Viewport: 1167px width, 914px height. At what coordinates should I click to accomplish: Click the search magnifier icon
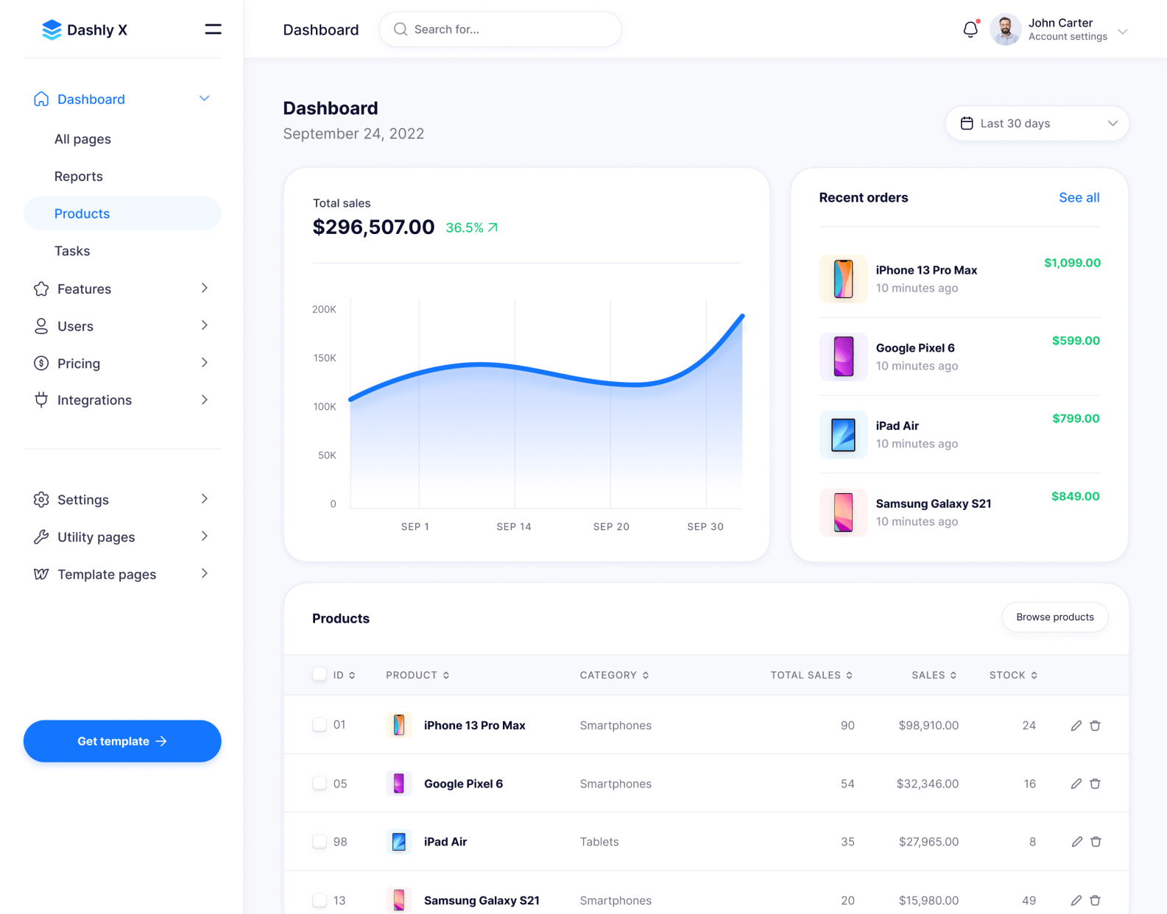[x=401, y=29]
